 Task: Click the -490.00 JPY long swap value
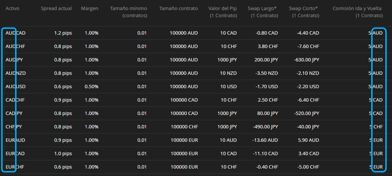point(266,127)
